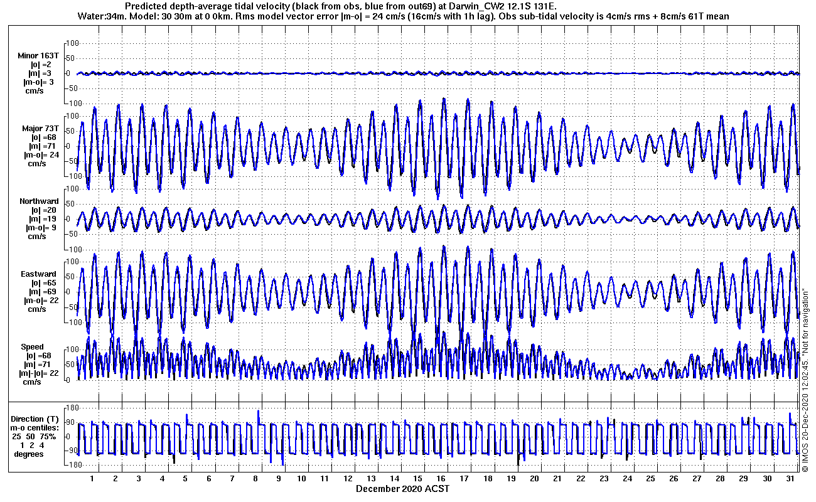Click the '|m| =71' value under Major 73T

click(x=41, y=146)
